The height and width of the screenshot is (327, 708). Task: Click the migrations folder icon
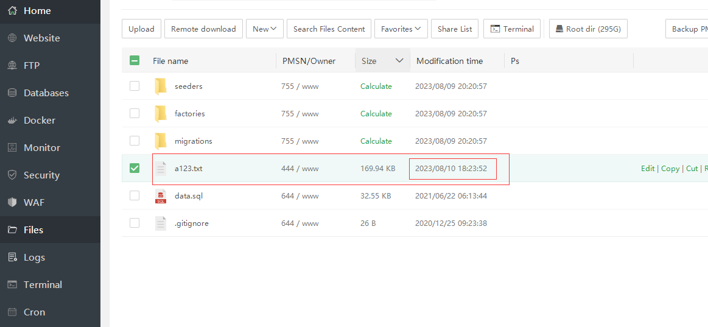161,141
